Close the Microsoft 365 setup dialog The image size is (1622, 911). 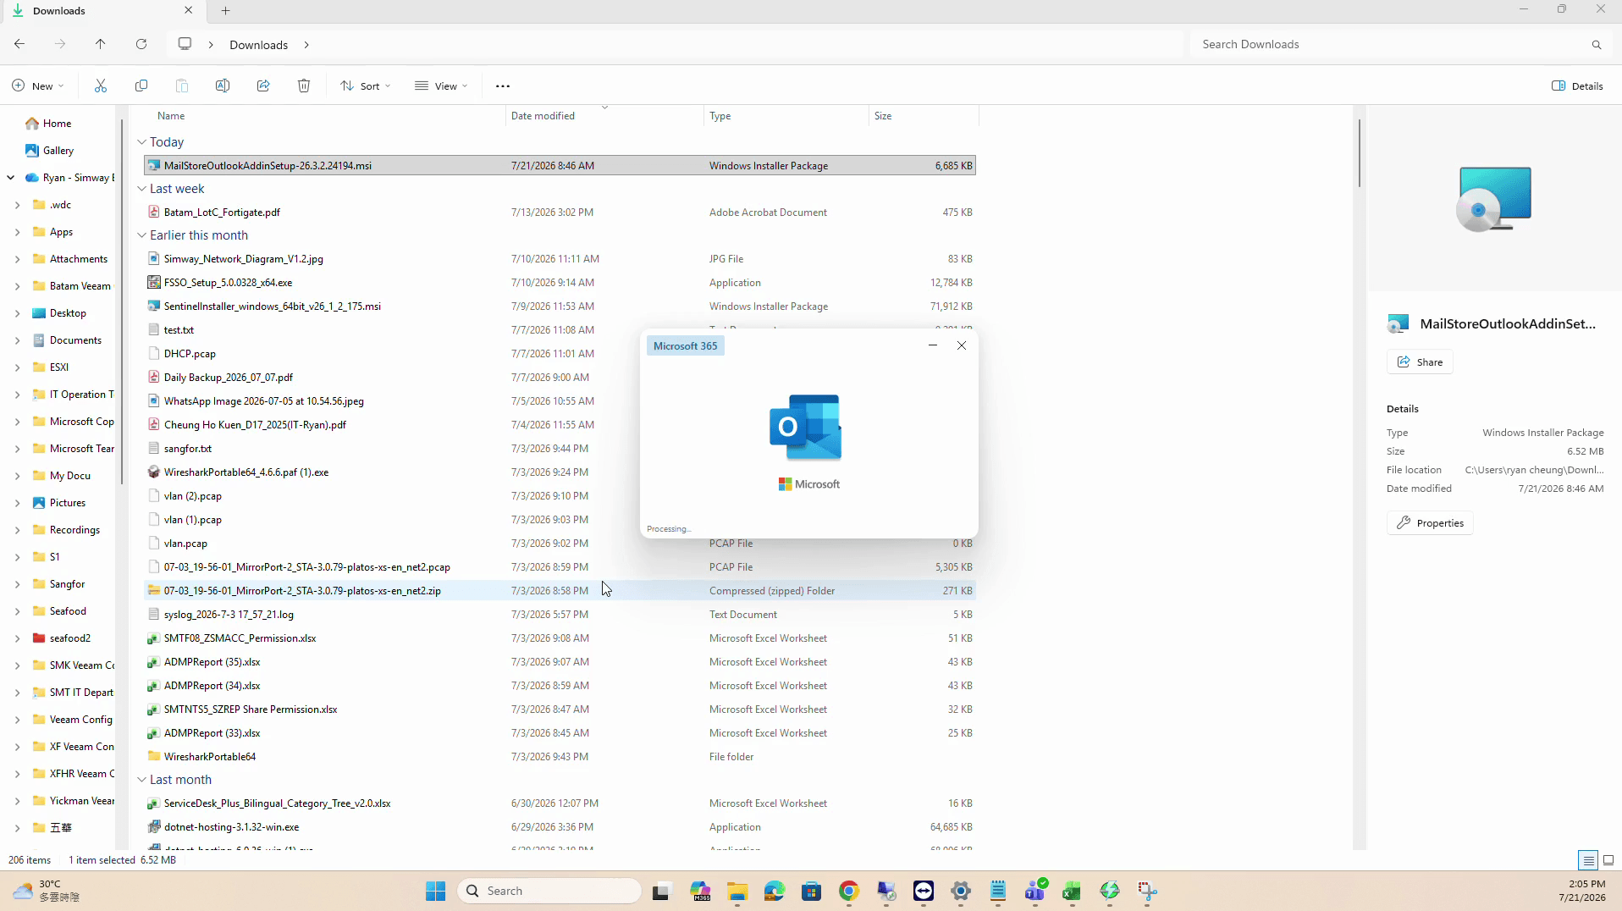coord(962,345)
